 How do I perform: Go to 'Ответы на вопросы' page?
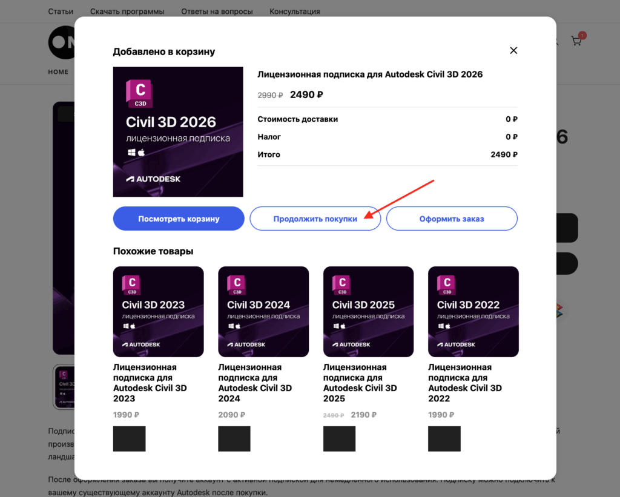(216, 12)
